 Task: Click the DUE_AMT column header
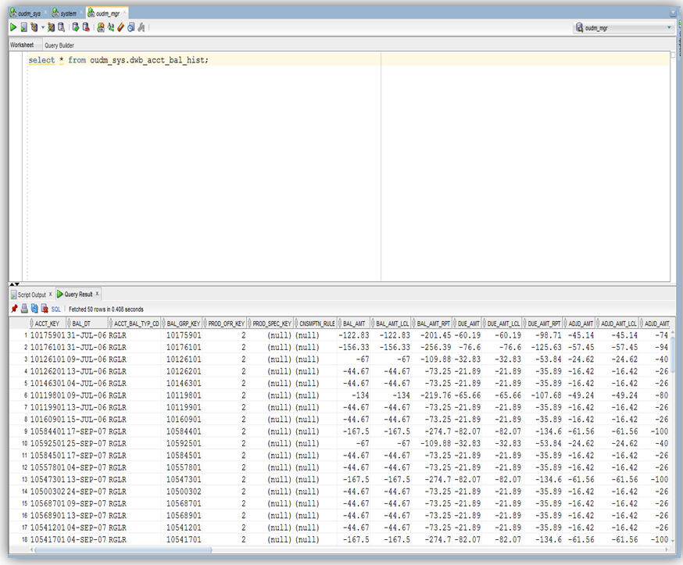point(467,324)
